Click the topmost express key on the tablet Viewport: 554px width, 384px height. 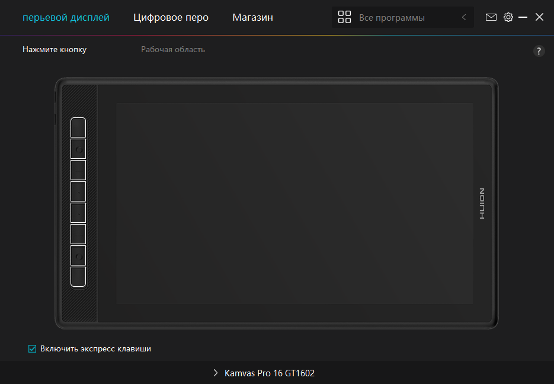point(78,127)
